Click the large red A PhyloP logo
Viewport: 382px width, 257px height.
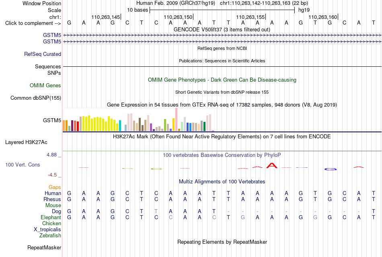(272, 165)
